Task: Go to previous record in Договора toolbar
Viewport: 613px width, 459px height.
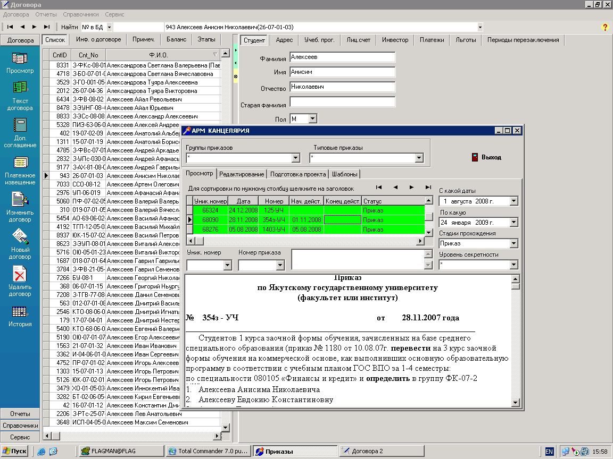Action: click(x=22, y=27)
